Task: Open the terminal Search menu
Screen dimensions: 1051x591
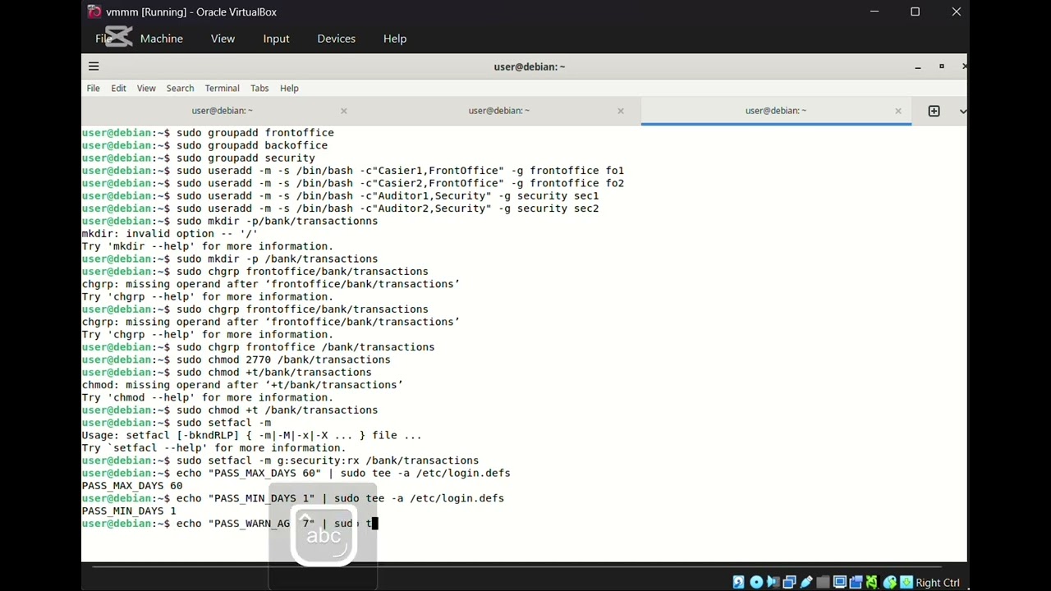Action: click(180, 88)
